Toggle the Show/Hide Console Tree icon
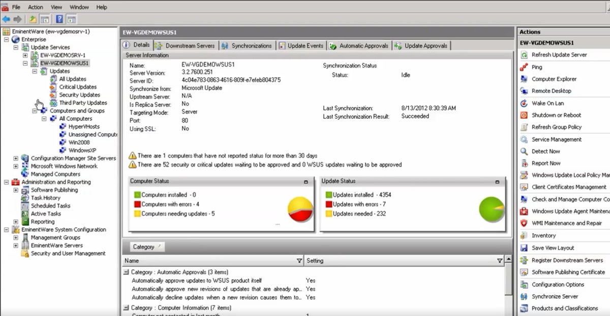This screenshot has height=316, width=610. (45, 19)
